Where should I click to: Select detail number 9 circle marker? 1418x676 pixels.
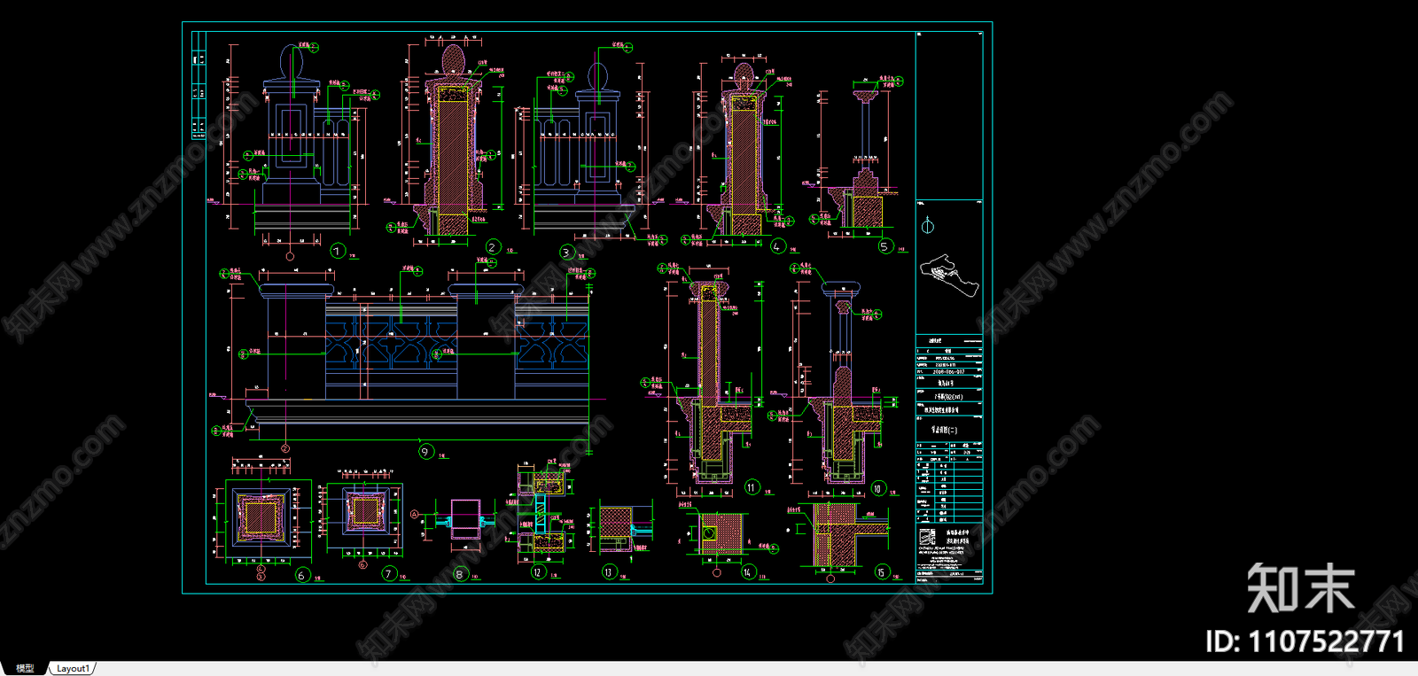pos(425,452)
